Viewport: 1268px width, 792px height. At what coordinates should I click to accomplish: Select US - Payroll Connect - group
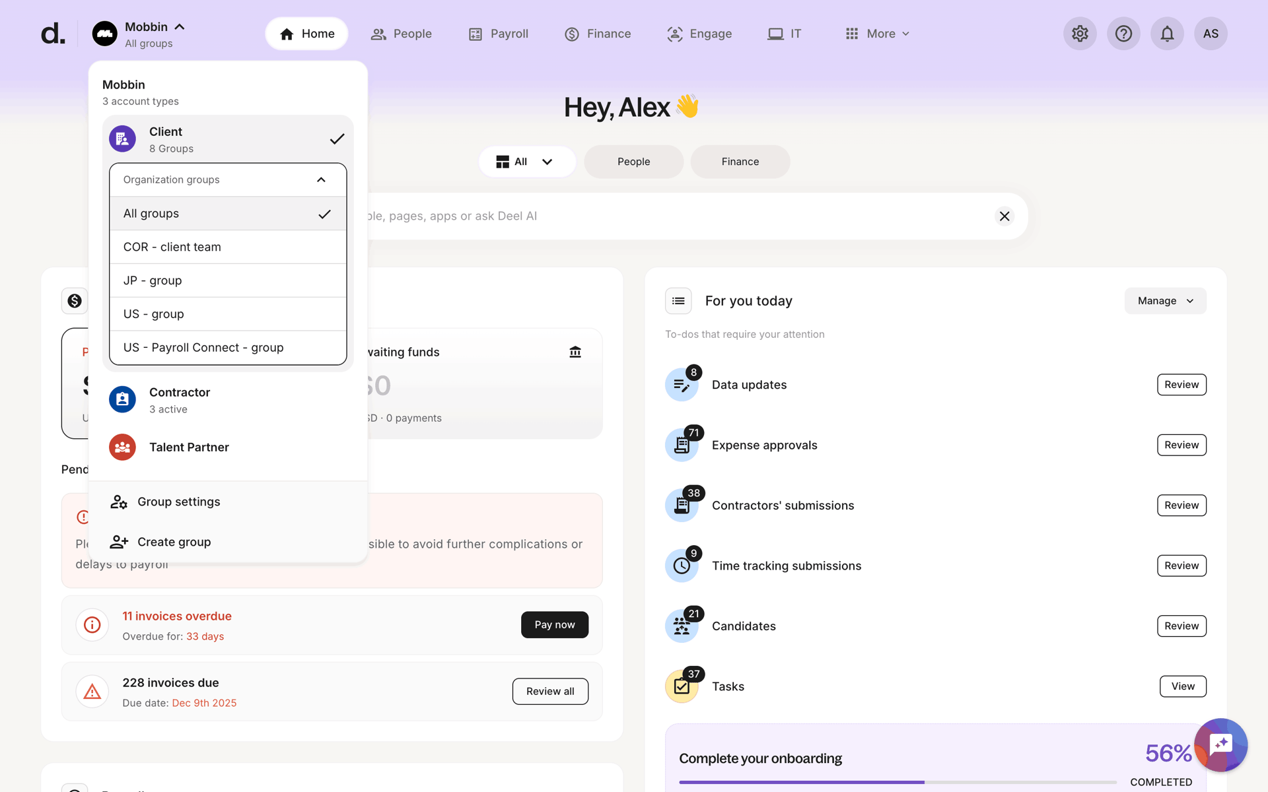click(228, 348)
